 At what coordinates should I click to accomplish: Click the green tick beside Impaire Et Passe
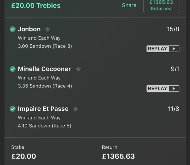(13, 109)
